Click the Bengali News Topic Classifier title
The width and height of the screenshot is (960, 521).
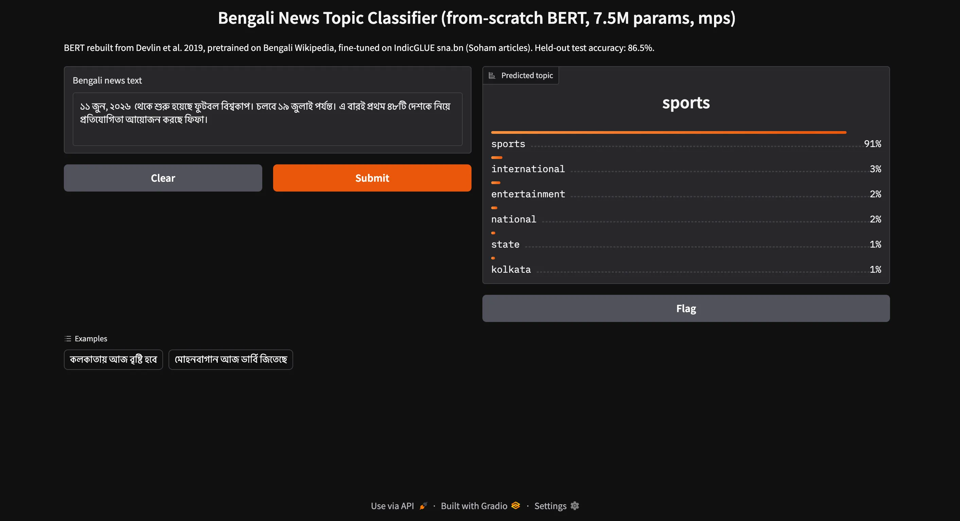pos(477,18)
